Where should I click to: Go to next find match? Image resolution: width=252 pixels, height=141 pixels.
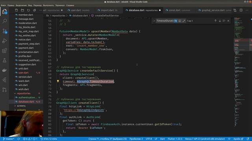coord(220,21)
